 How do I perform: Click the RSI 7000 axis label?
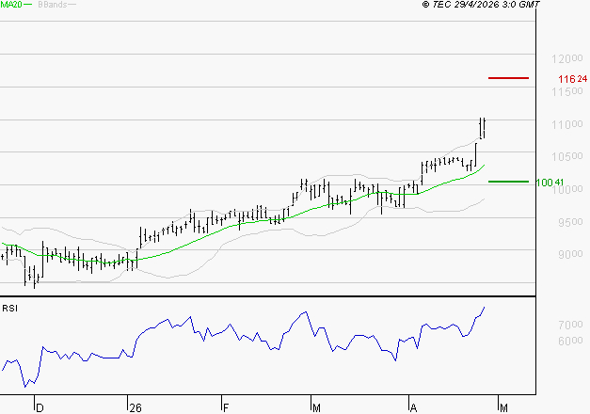pyautogui.click(x=570, y=325)
